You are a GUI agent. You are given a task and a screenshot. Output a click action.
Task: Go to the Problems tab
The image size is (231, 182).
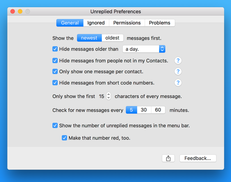point(160,23)
